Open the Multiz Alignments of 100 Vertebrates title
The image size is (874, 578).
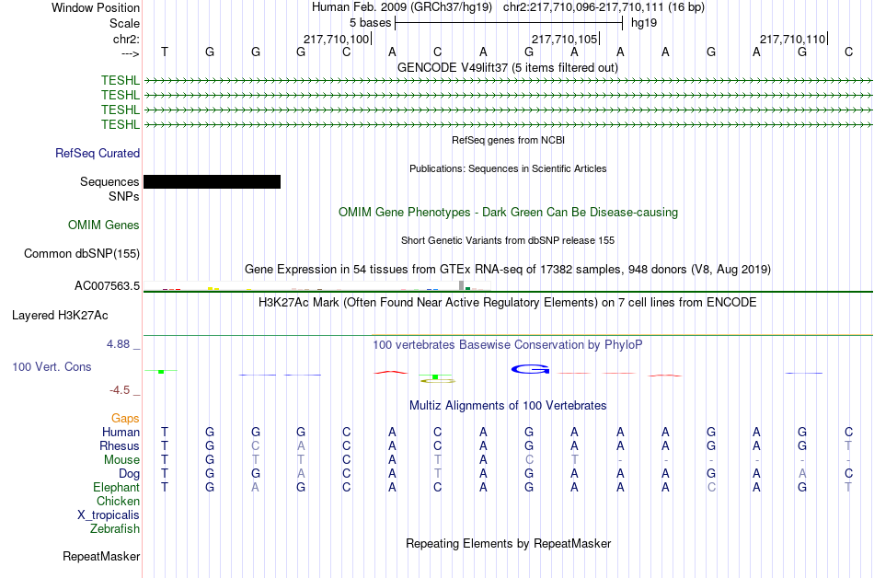pyautogui.click(x=508, y=405)
